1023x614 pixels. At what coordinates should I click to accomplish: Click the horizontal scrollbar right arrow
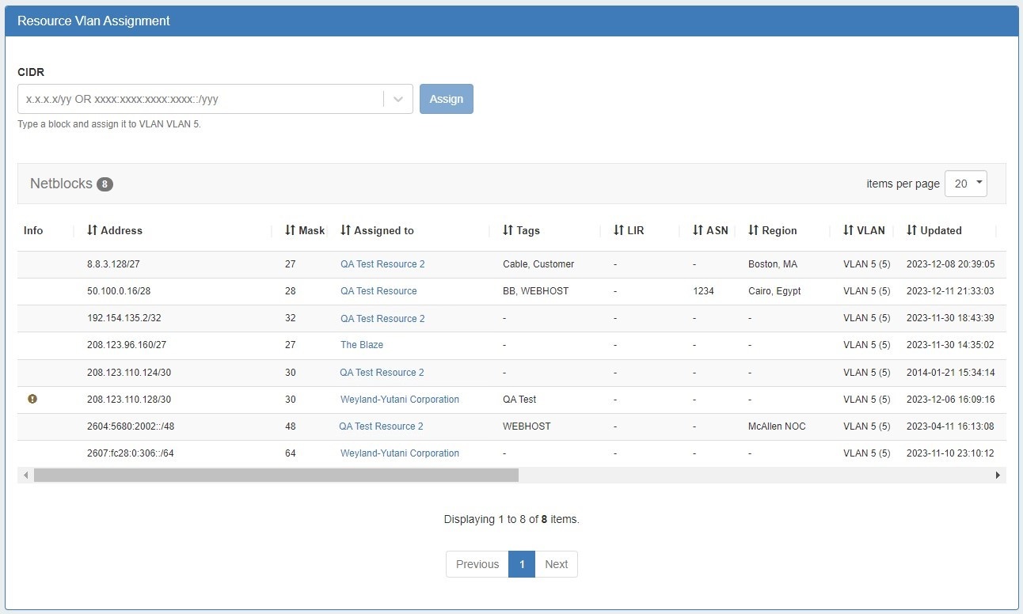coord(998,475)
